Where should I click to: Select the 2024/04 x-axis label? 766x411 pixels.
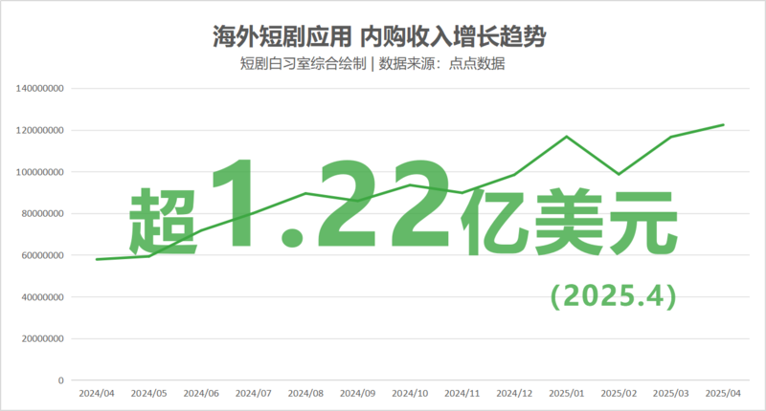pyautogui.click(x=97, y=393)
